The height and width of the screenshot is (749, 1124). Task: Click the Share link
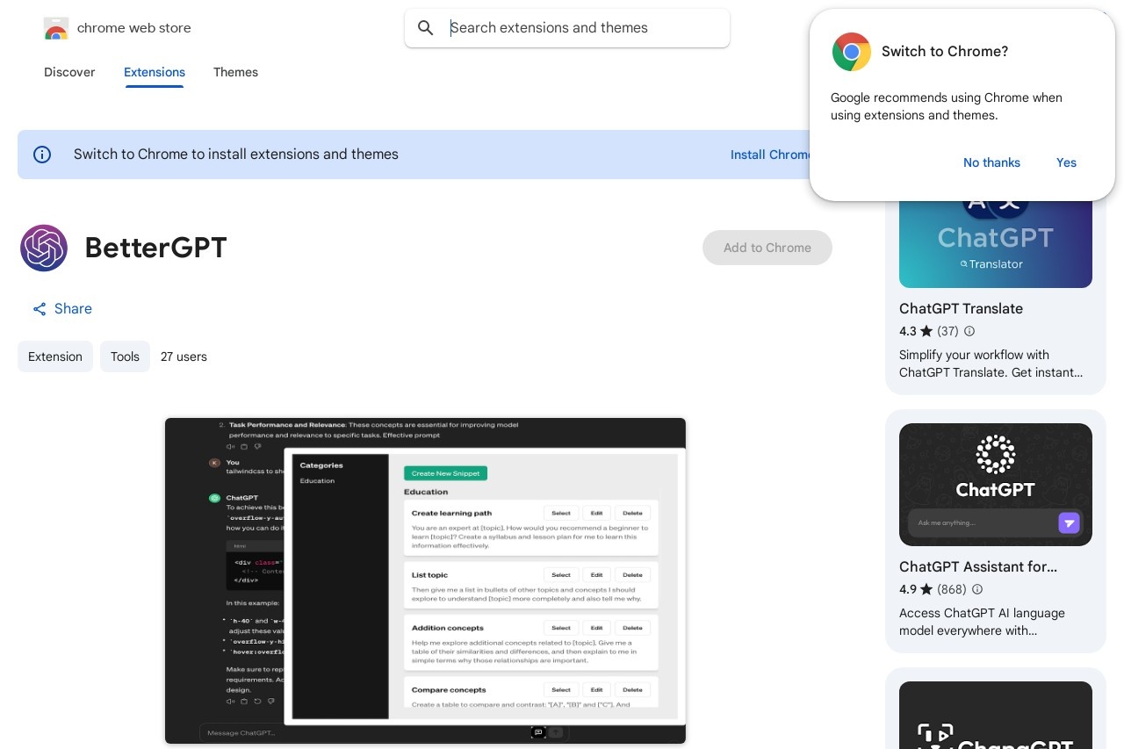[62, 309]
